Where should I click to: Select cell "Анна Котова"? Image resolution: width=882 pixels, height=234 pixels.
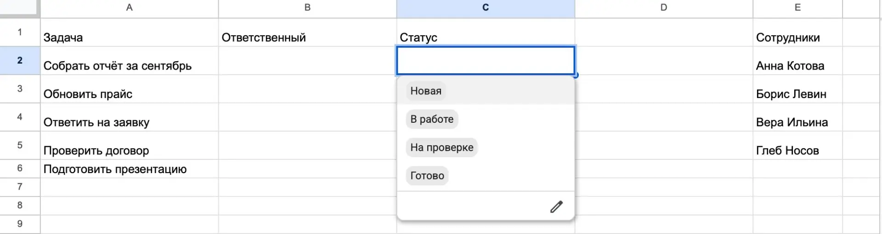tap(797, 61)
